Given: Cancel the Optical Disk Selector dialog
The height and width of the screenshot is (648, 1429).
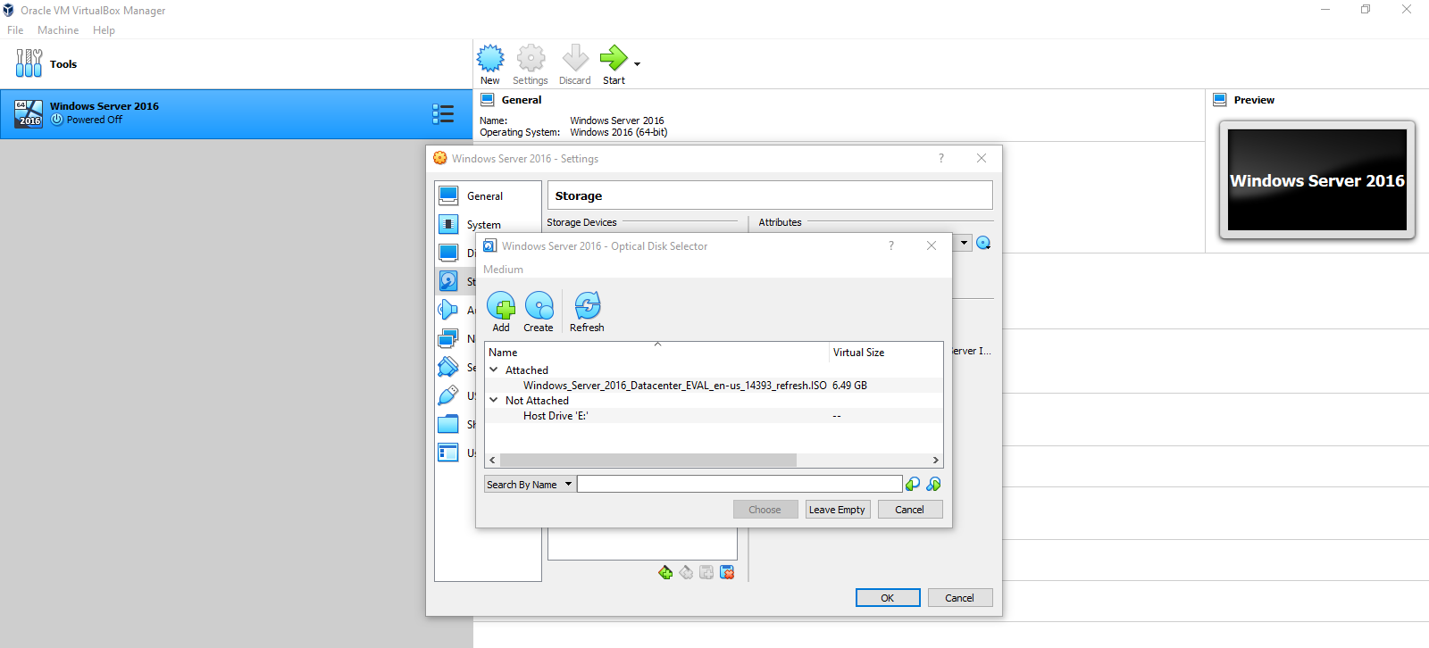Looking at the screenshot, I should (x=909, y=510).
